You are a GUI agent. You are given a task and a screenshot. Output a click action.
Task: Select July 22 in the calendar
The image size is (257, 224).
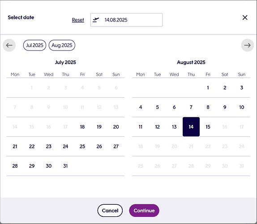coord(32,146)
